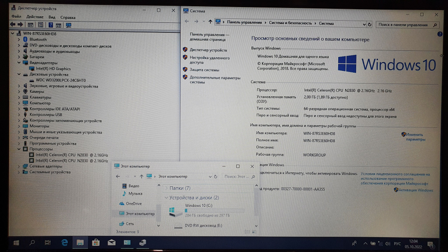The height and width of the screenshot is (252, 448).
Task: Select Intel(R) HD Graphics device
Action: pos(53,68)
